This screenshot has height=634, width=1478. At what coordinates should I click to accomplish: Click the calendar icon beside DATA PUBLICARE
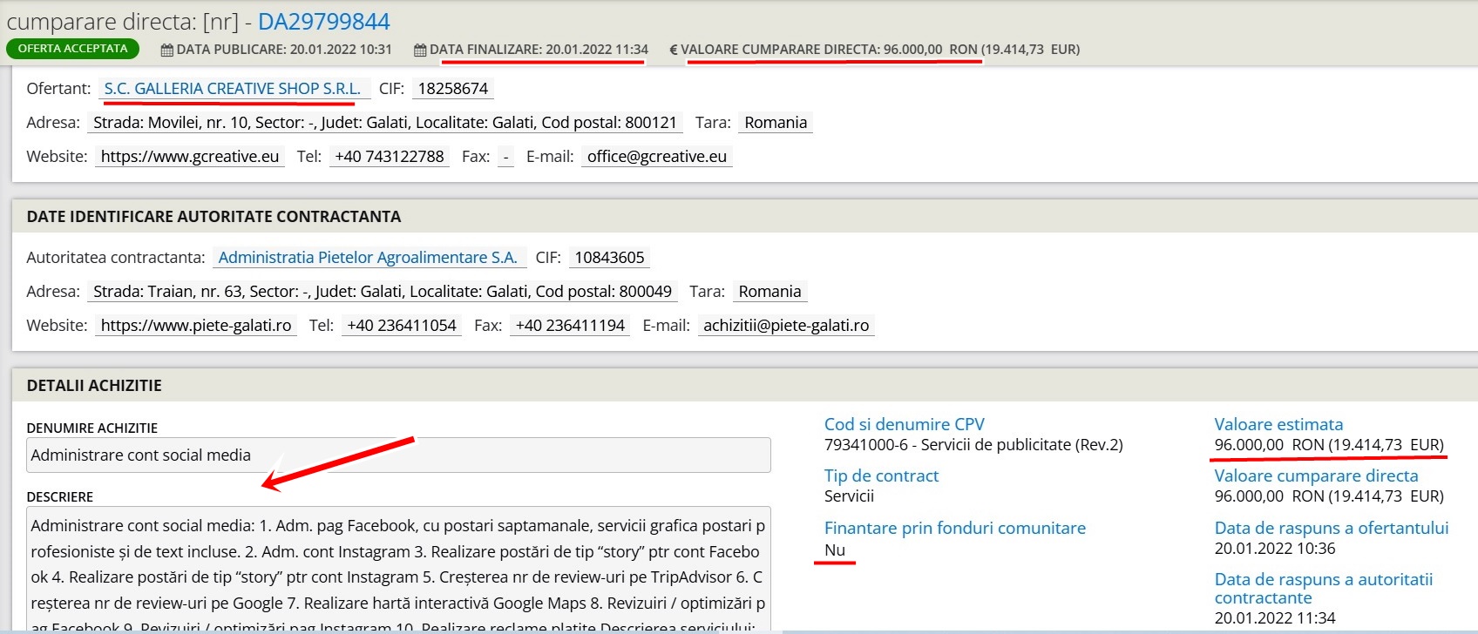(x=167, y=51)
